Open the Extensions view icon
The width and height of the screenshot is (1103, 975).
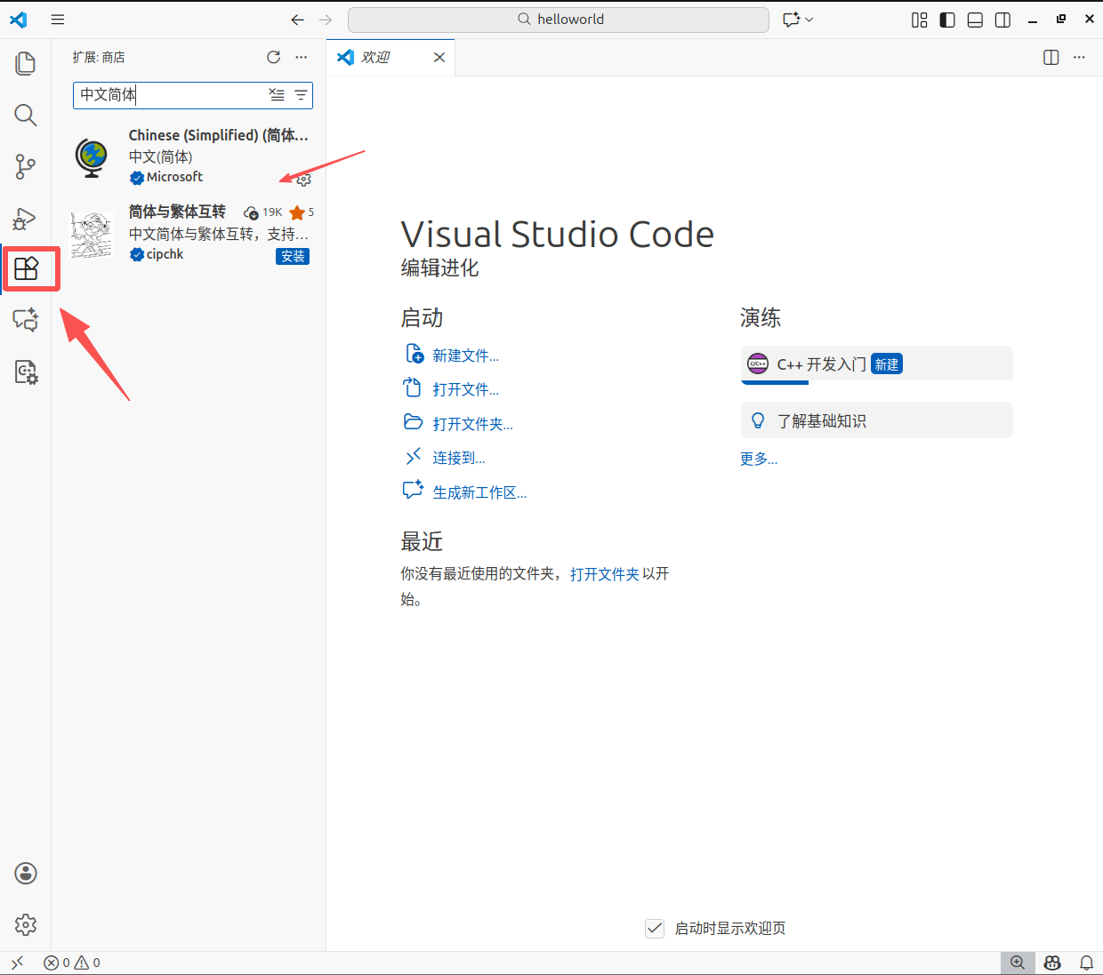click(x=27, y=268)
